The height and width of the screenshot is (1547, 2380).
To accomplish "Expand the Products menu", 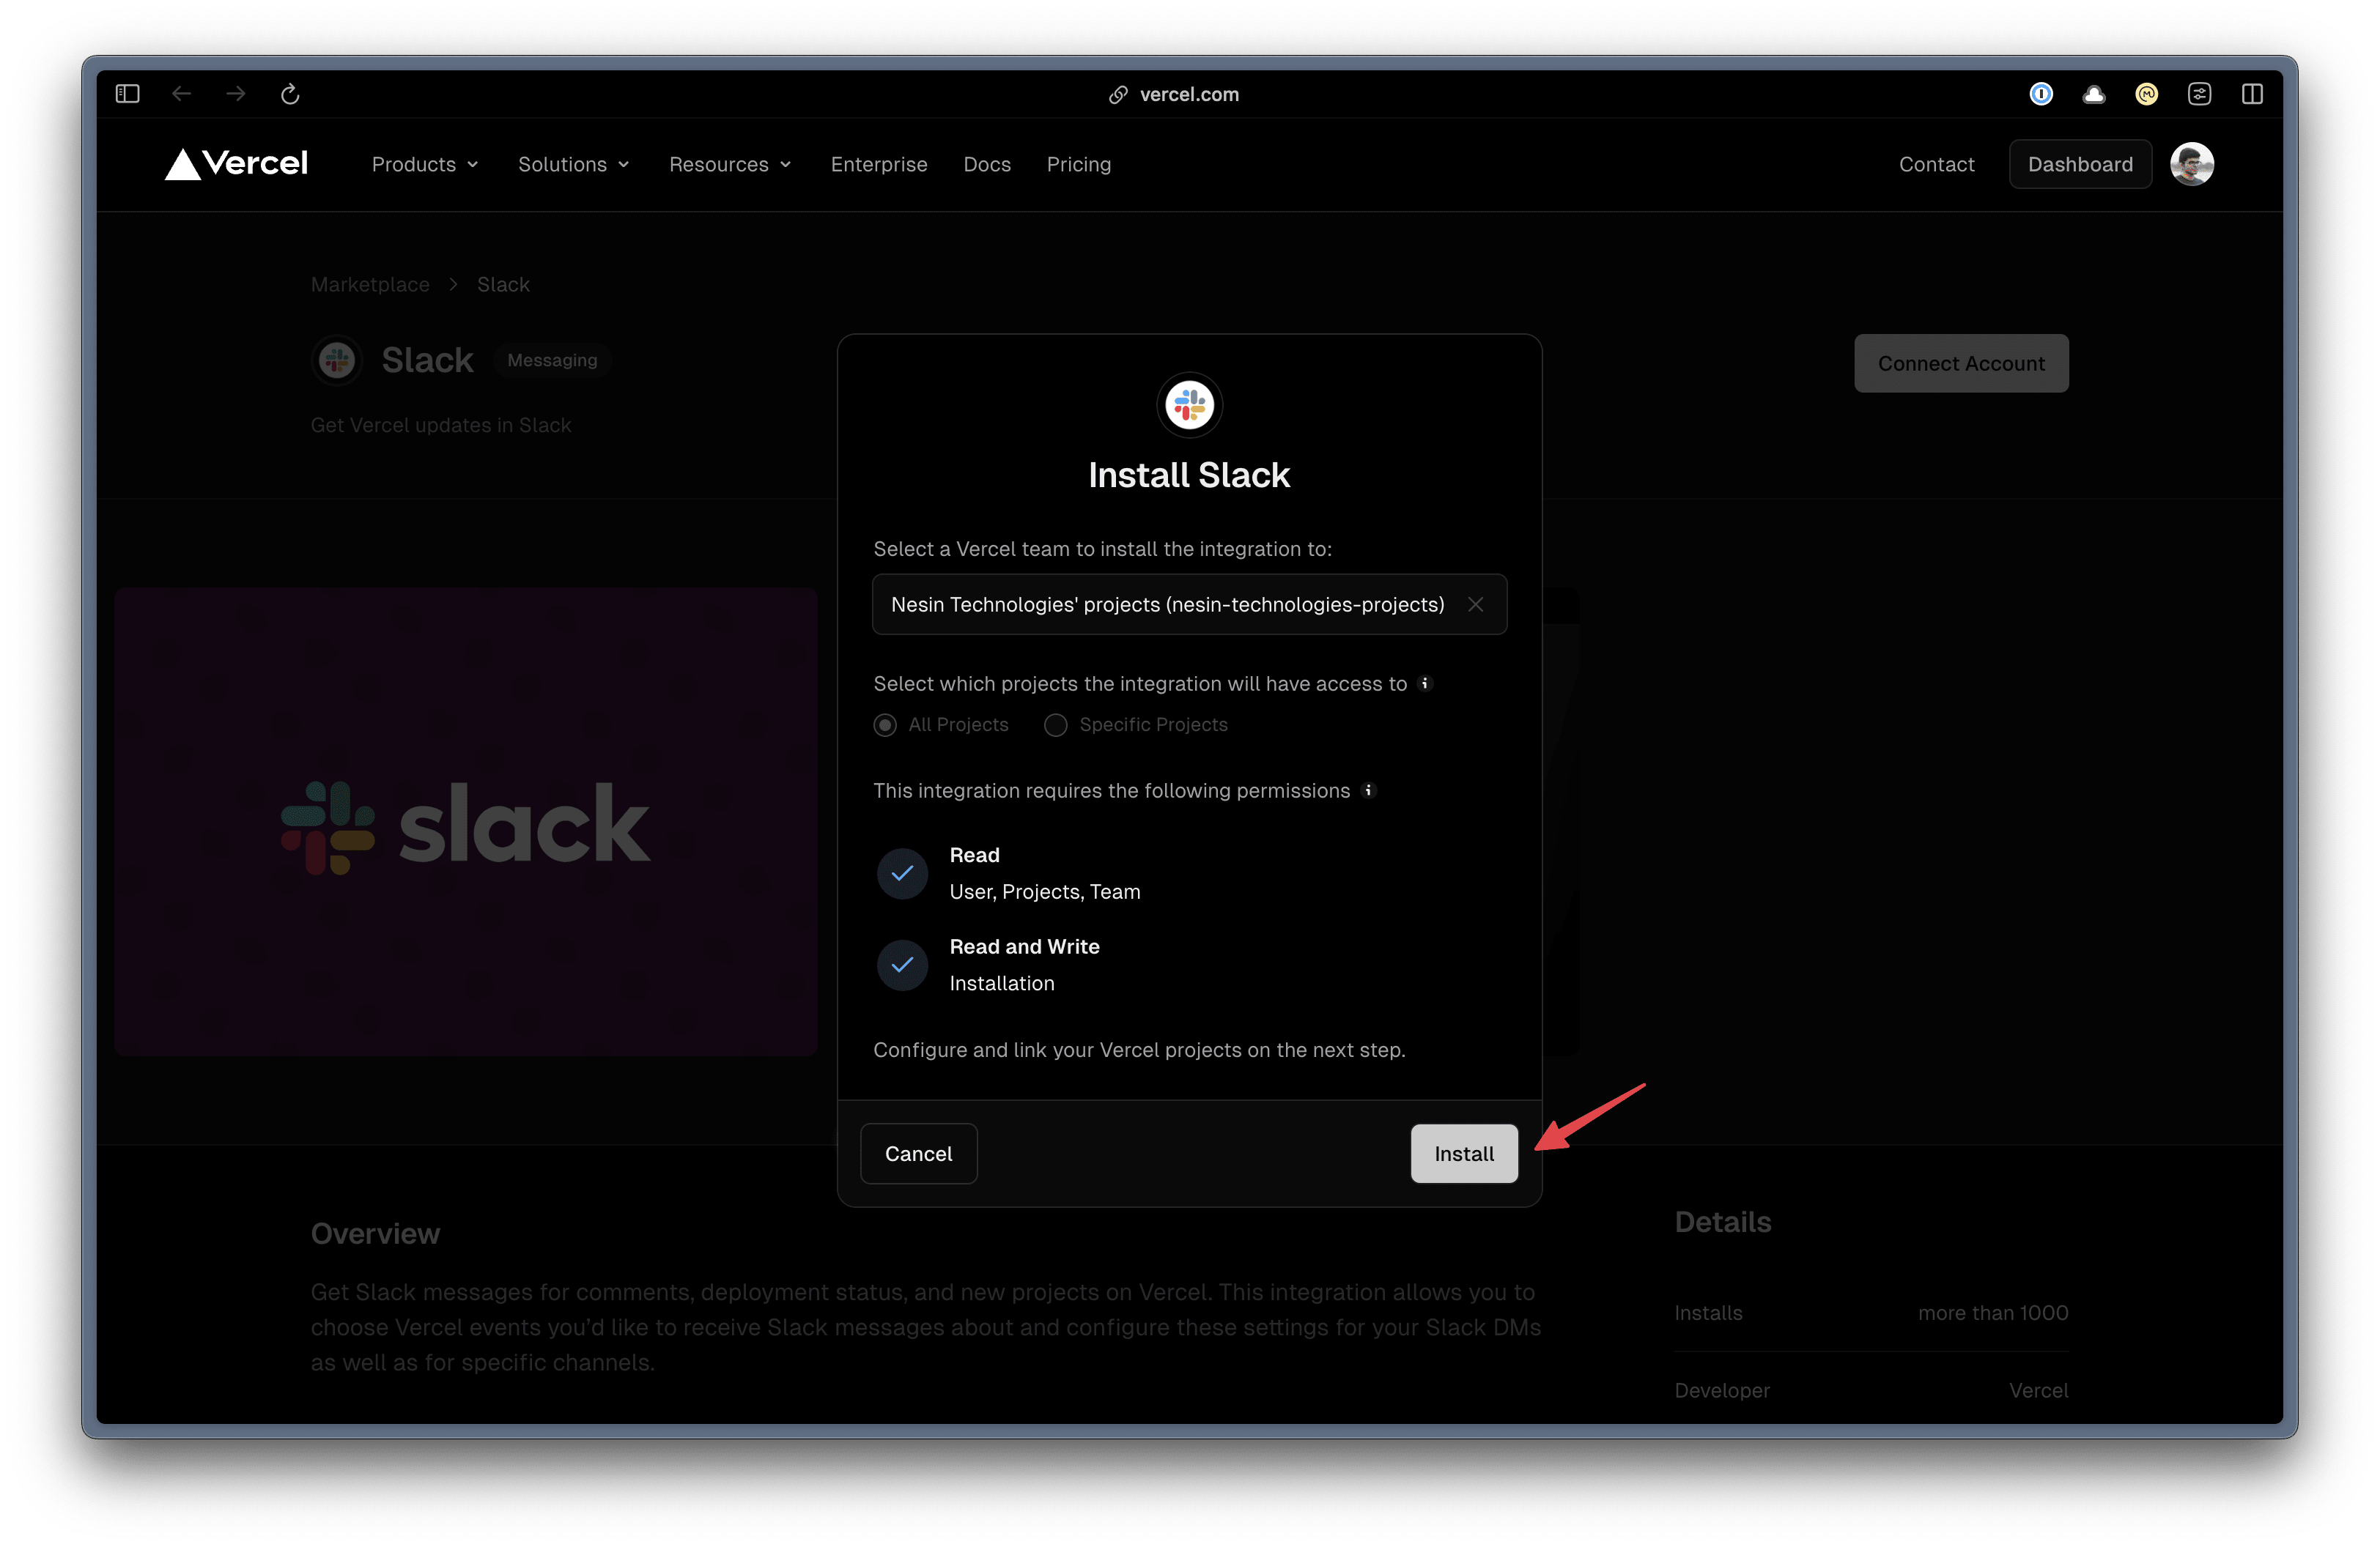I will (x=424, y=165).
